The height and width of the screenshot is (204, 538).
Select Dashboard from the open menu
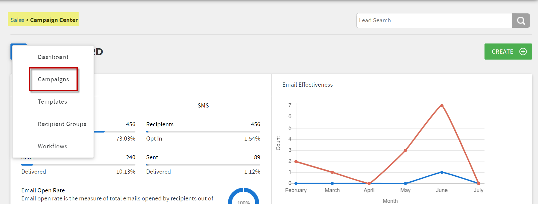[x=53, y=57]
